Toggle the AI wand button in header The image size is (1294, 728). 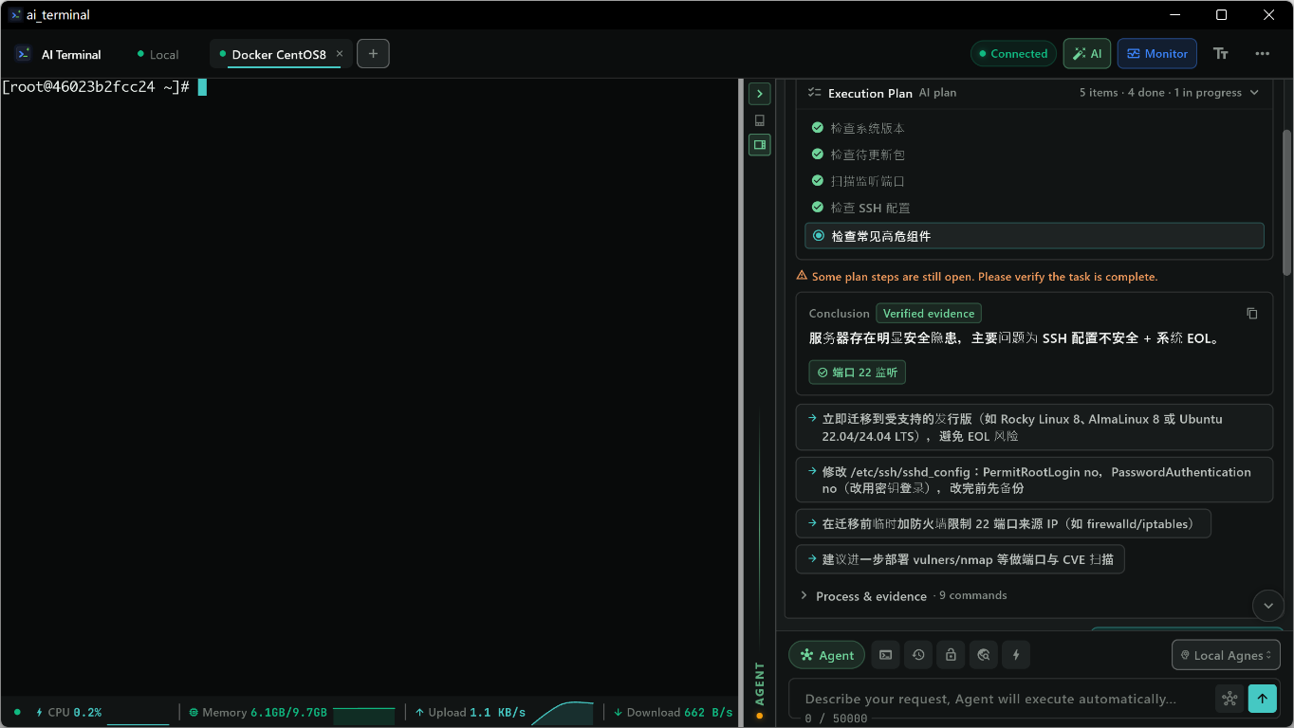[1087, 54]
